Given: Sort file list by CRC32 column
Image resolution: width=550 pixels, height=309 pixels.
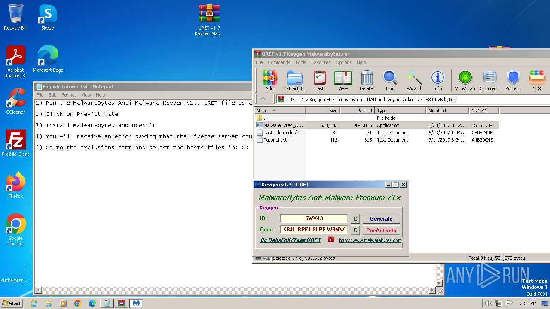Looking at the screenshot, I should pyautogui.click(x=484, y=110).
